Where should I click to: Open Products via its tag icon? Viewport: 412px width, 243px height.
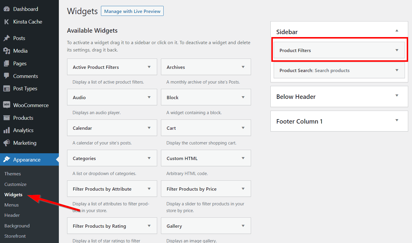(x=7, y=118)
